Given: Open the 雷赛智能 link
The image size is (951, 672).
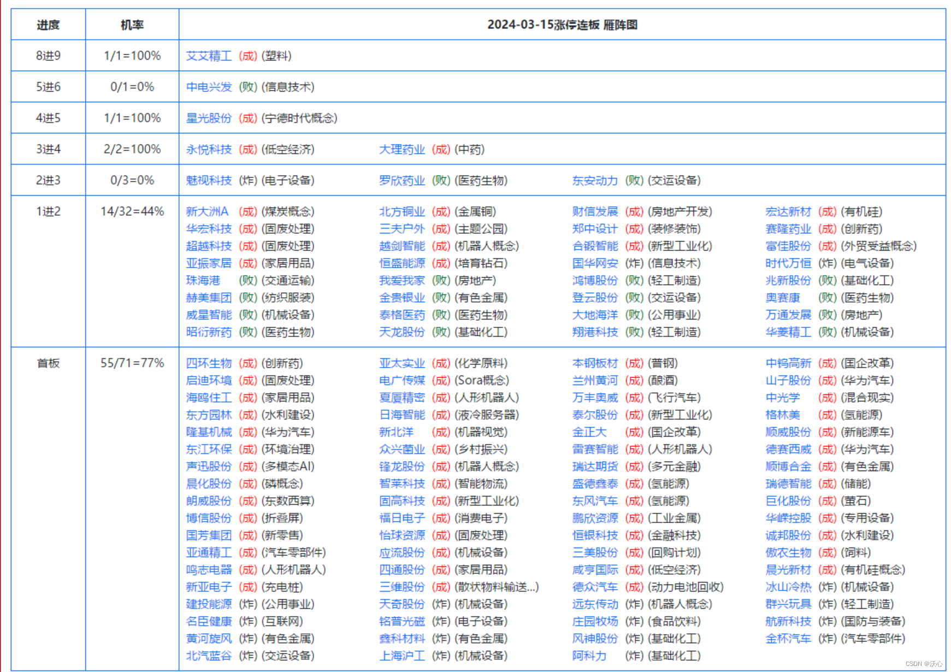Looking at the screenshot, I should (x=595, y=449).
